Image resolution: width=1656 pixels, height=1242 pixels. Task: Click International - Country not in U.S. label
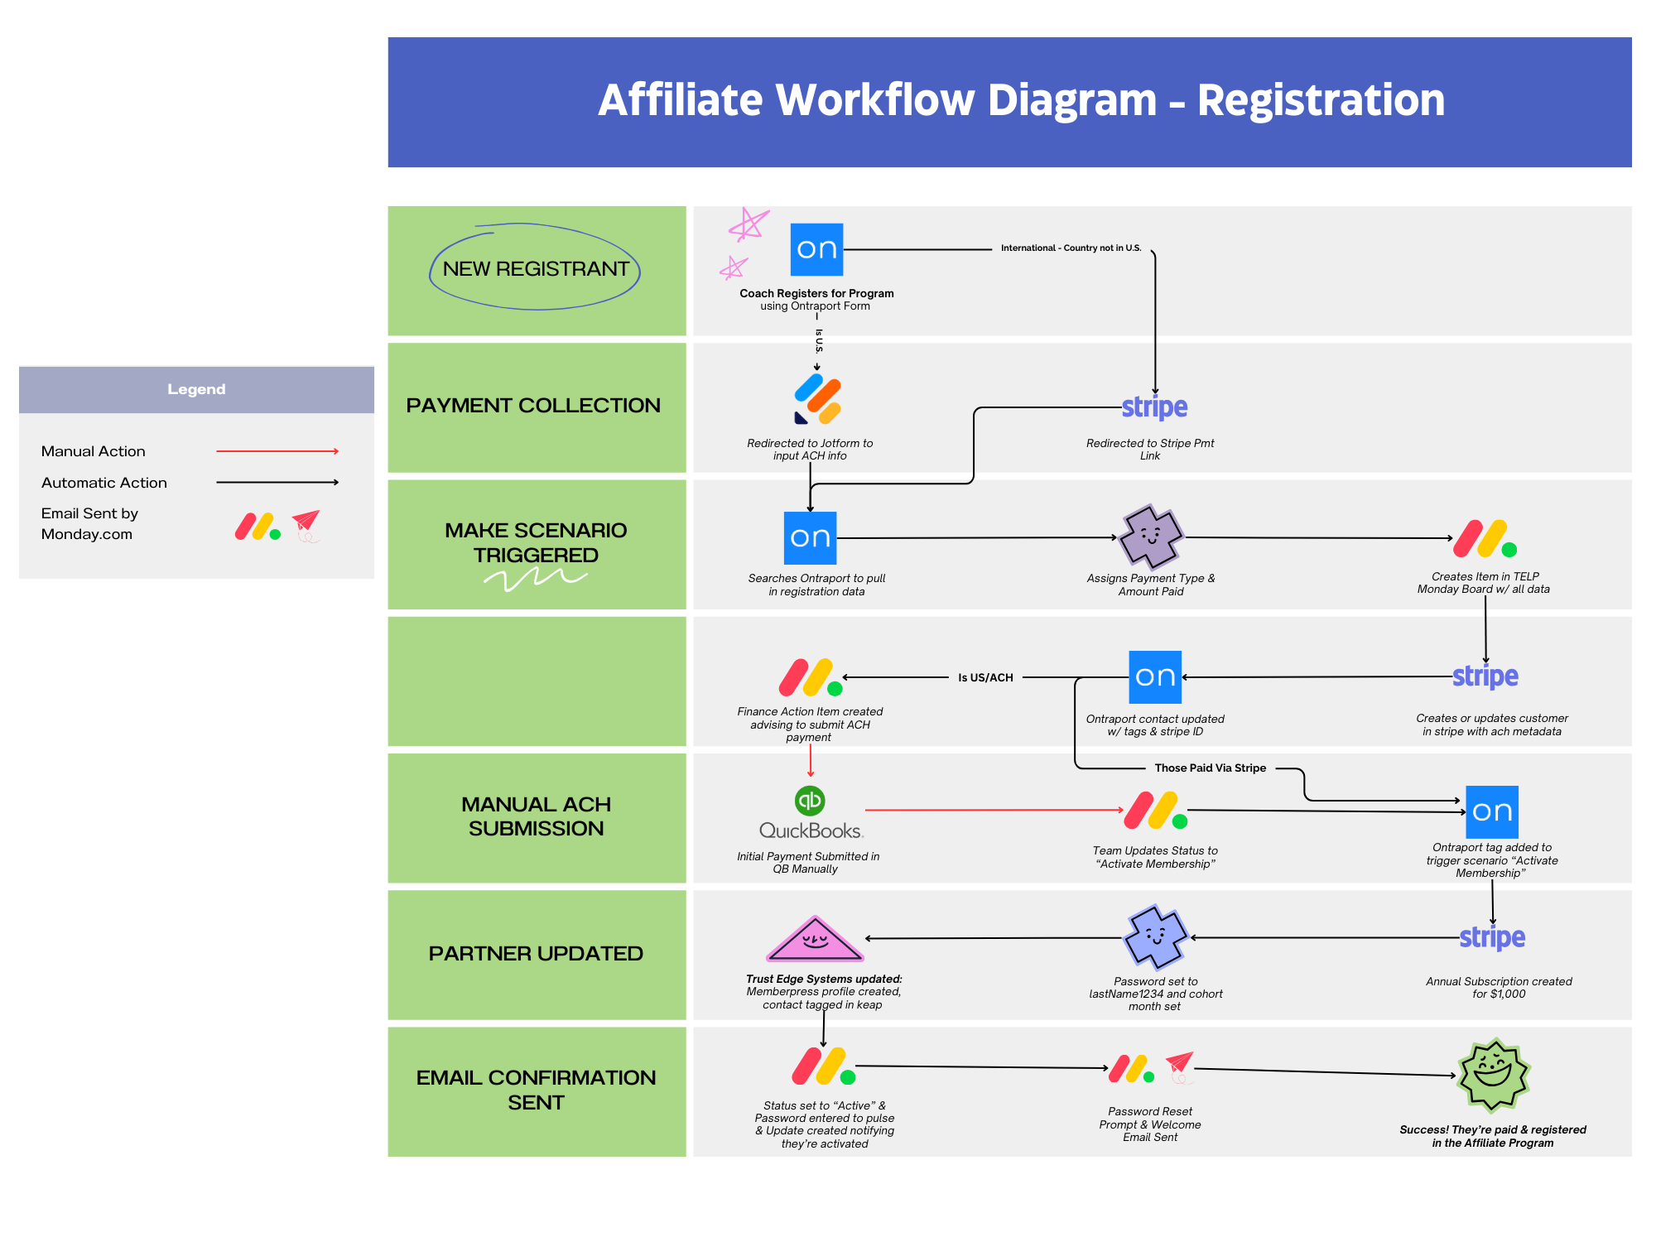tap(1071, 248)
